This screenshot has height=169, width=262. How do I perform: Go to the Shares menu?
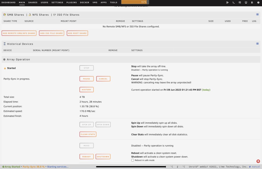33,3
